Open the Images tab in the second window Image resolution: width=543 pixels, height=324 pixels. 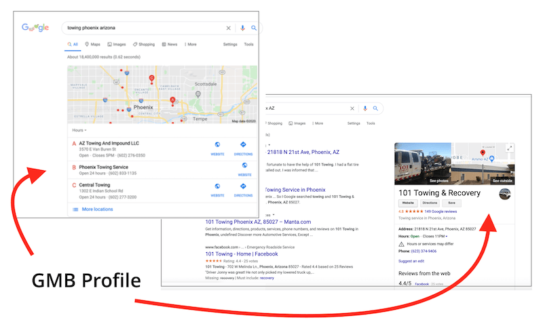297,123
